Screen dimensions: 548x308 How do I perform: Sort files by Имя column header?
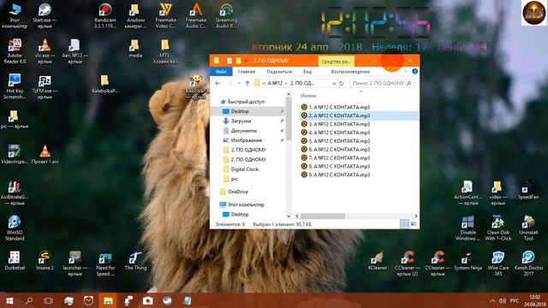pos(308,95)
